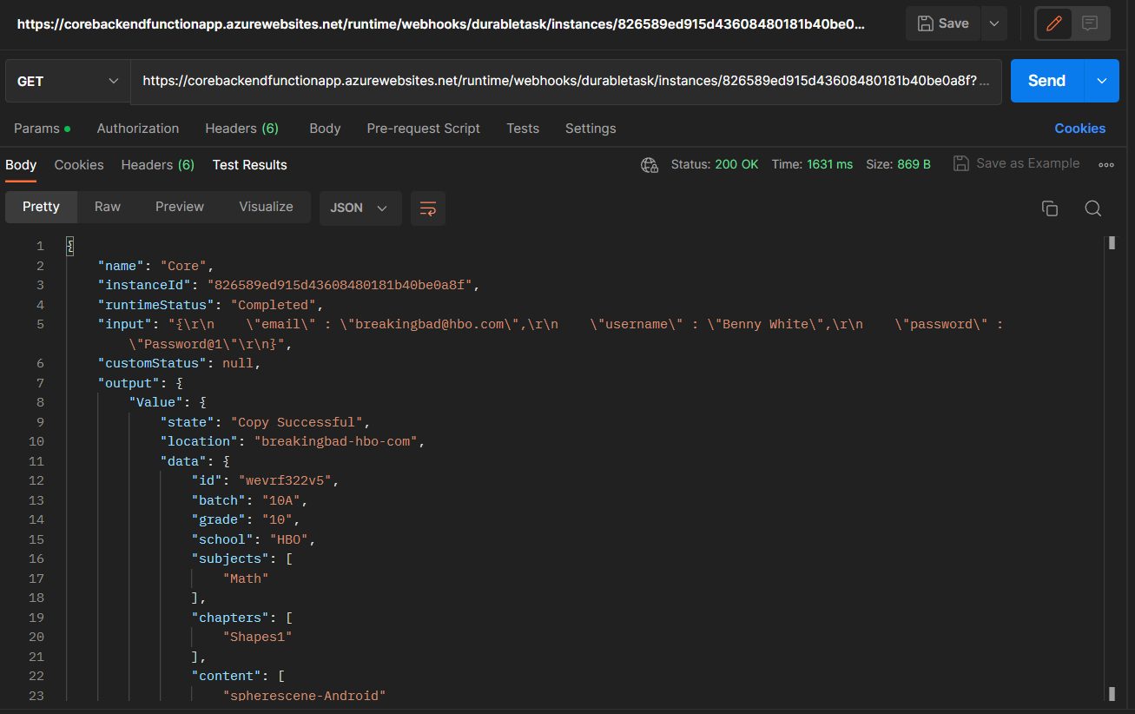Click the Save as Example disk icon

point(960,162)
